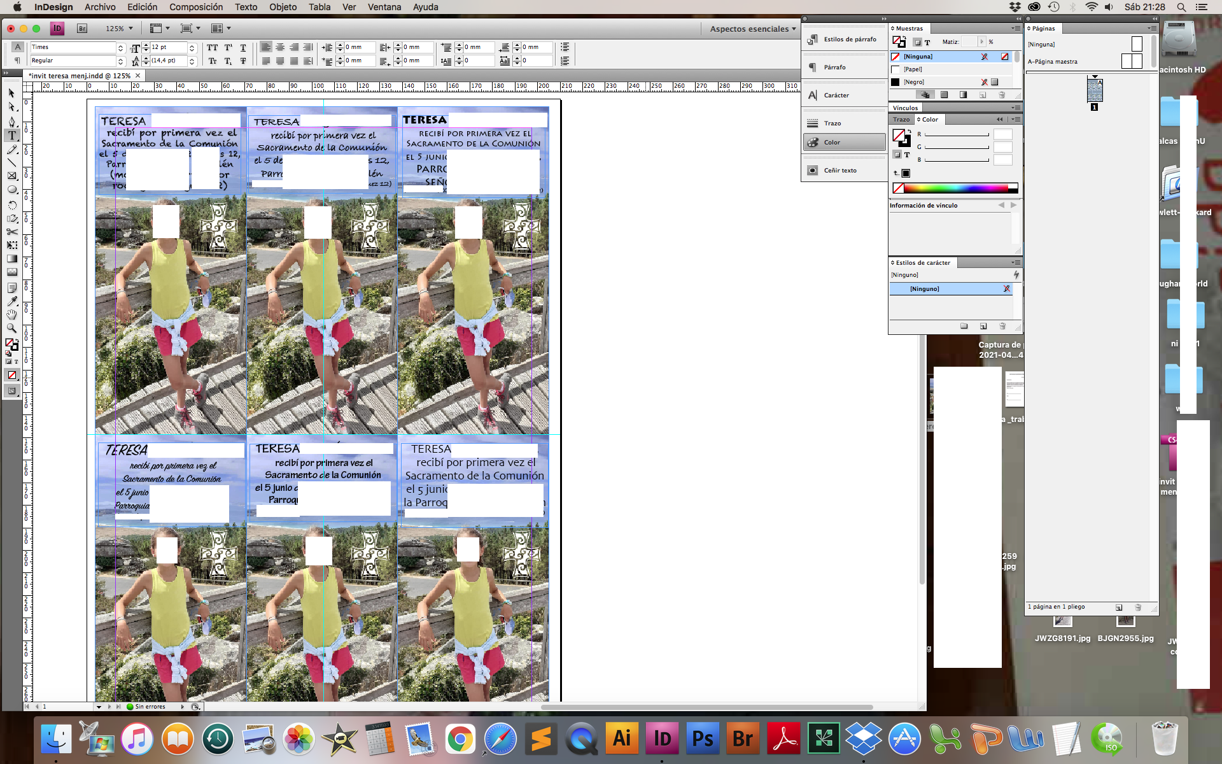Open Aspectos esenciales workspace dropdown
Screen dimensions: 1222x764
pyautogui.click(x=753, y=29)
